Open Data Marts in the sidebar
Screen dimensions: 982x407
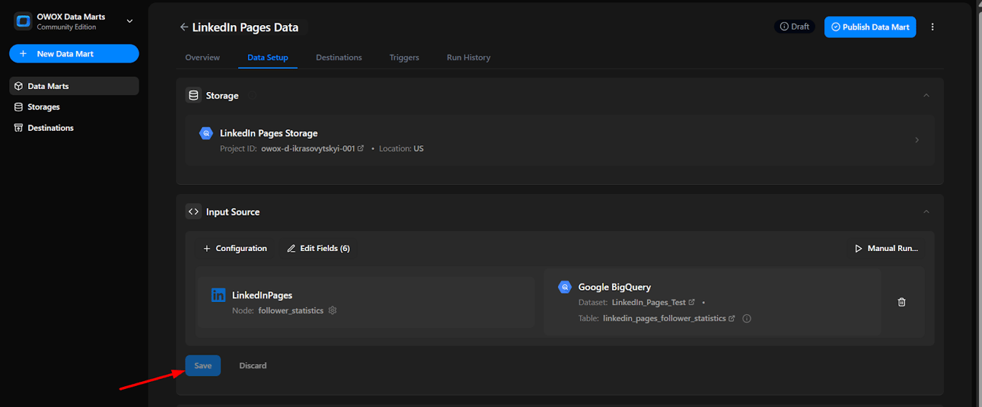pos(74,86)
